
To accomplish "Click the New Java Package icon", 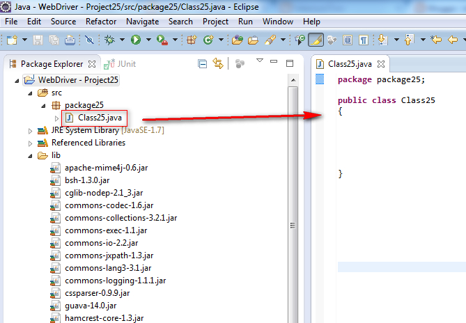I will click(192, 40).
